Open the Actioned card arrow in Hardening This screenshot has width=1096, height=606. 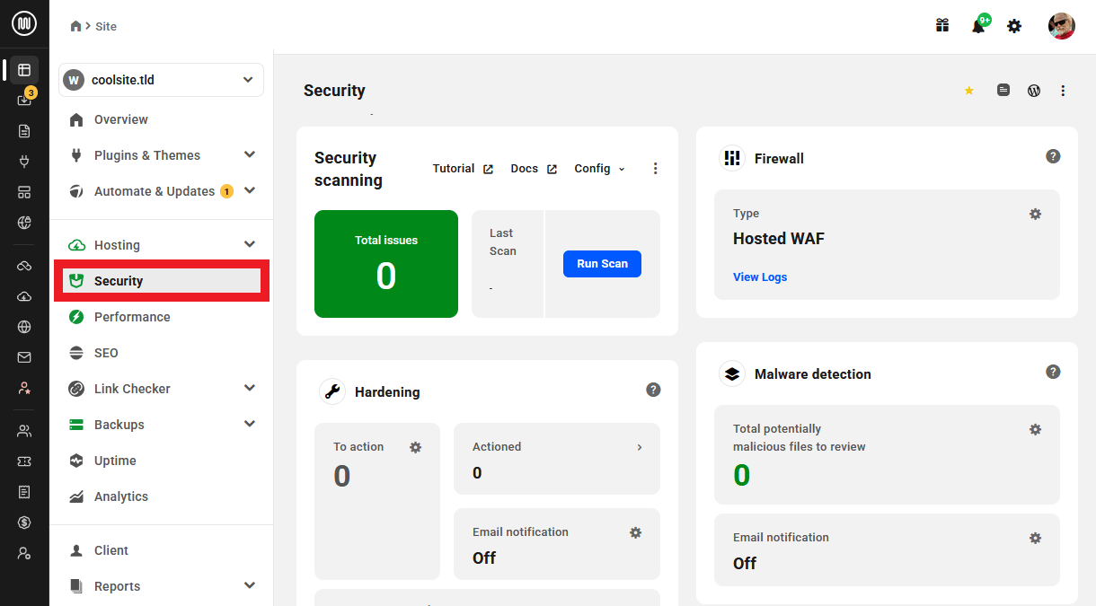tap(640, 447)
